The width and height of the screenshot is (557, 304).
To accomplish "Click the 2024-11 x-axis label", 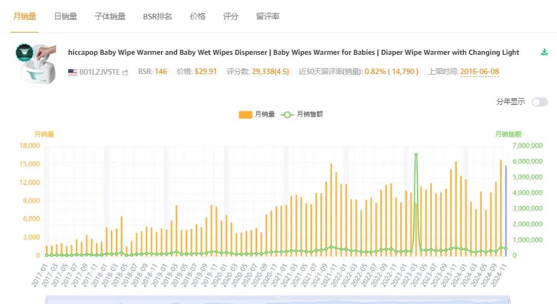I will [499, 275].
